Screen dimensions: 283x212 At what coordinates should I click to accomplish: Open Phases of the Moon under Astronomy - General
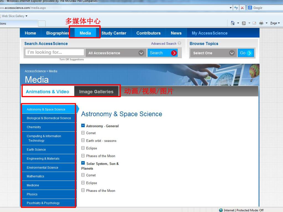pyautogui.click(x=101, y=156)
